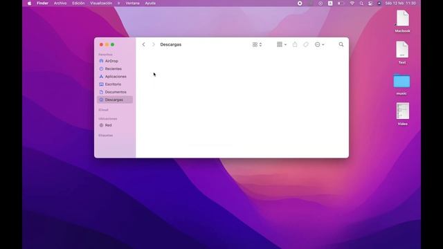Click the Finder window search icon
The image size is (443, 249).
pos(341,44)
